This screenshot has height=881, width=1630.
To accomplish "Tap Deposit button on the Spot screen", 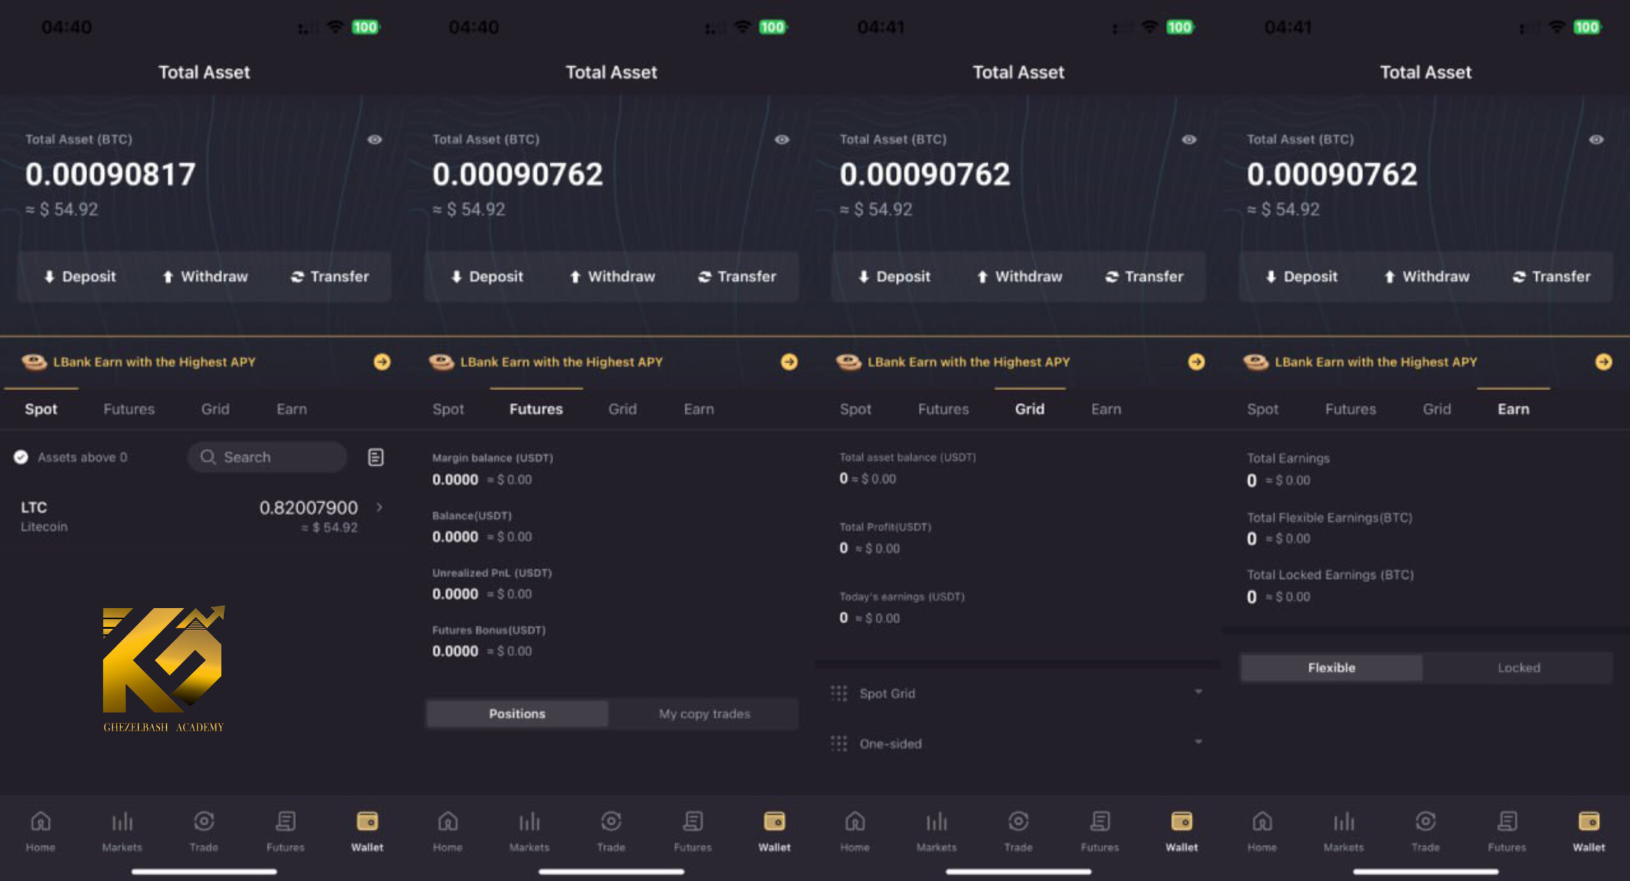I will tap(80, 276).
